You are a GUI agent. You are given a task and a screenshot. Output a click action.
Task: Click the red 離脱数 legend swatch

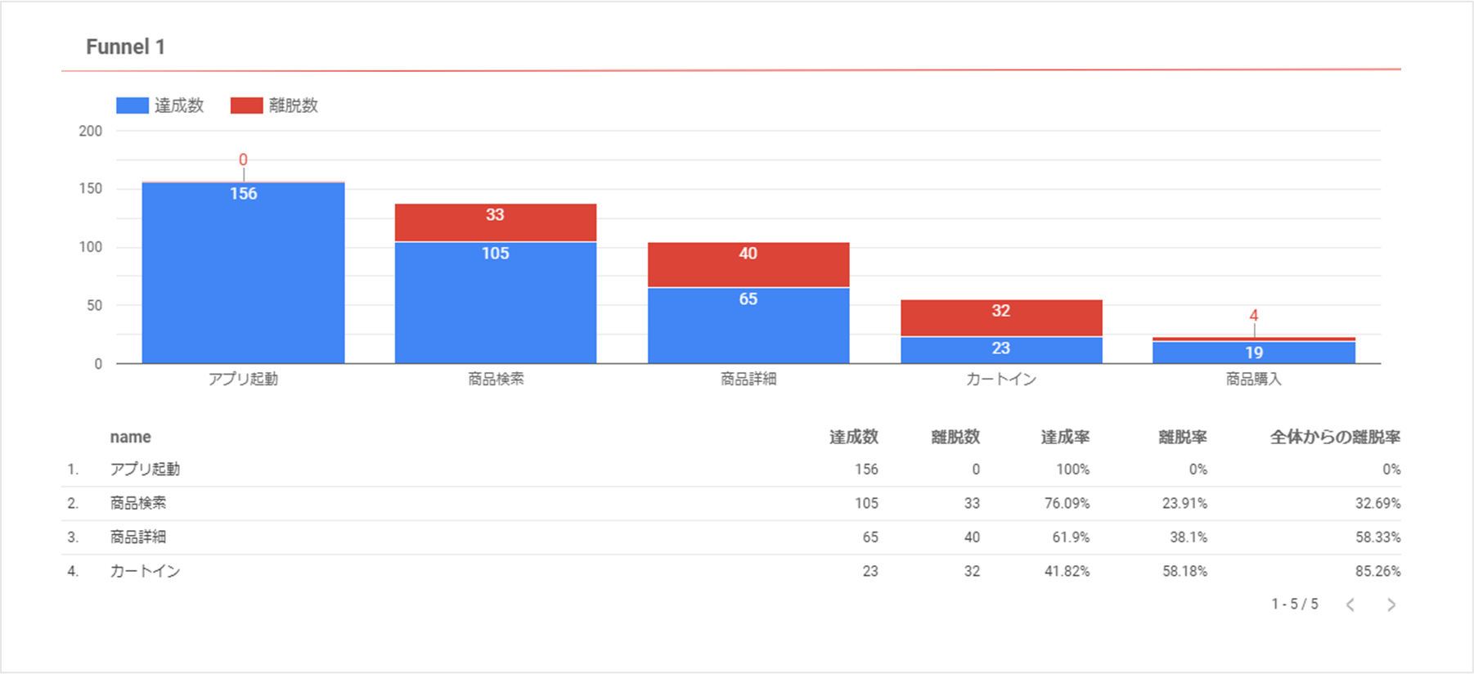[x=246, y=106]
